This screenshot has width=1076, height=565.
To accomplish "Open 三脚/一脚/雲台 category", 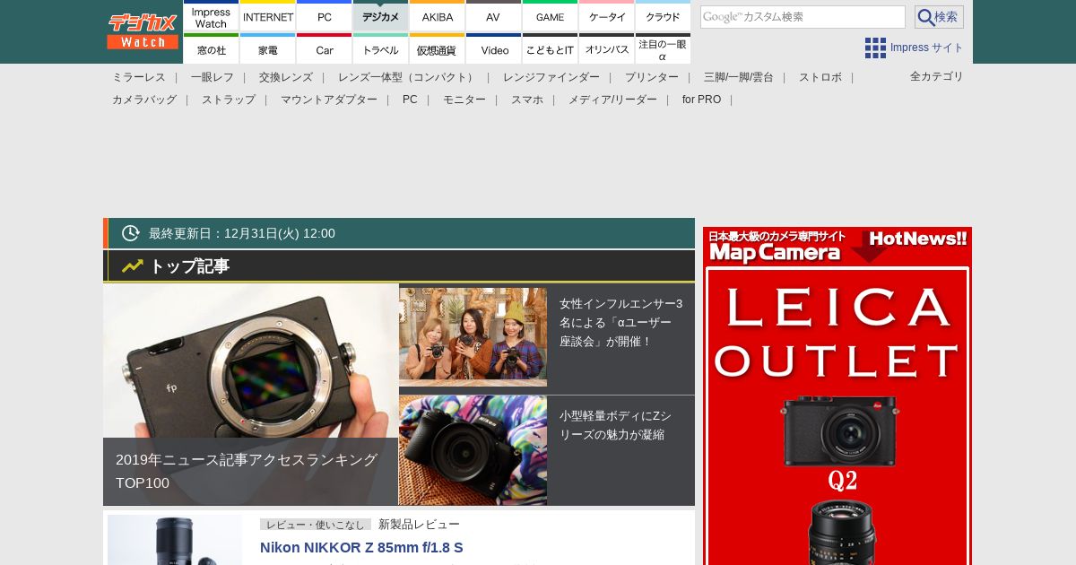I will point(739,77).
